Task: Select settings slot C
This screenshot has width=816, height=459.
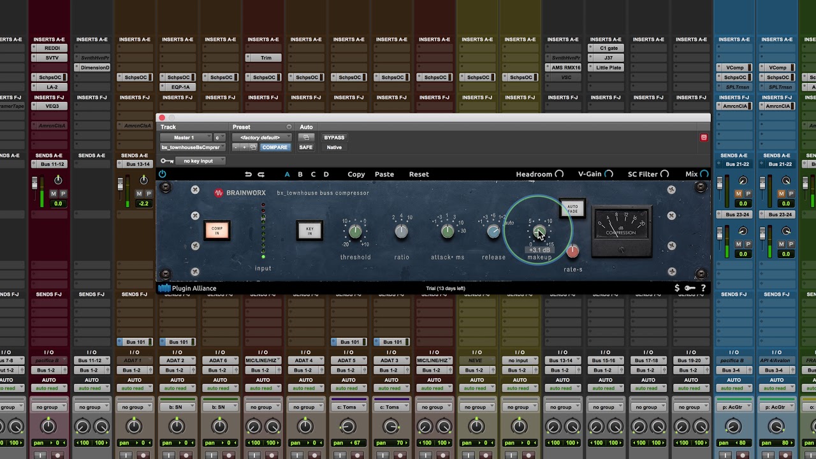Action: pos(313,174)
